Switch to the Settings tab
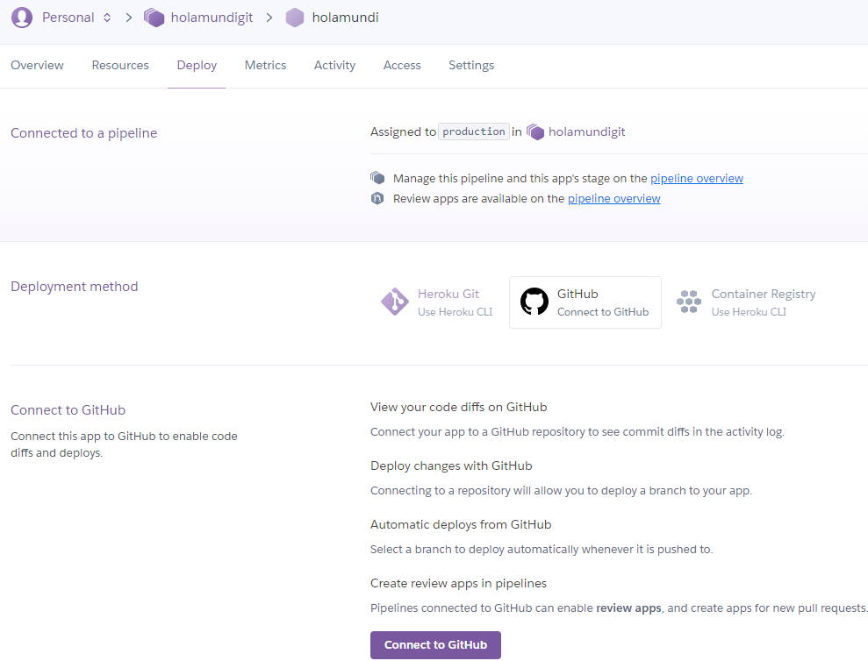This screenshot has height=661, width=868. [x=471, y=65]
